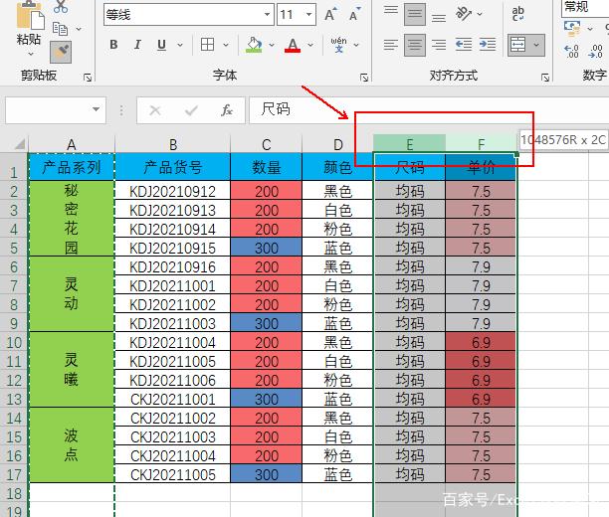Image resolution: width=609 pixels, height=517 pixels.
Task: Open Insert Function fx dialog
Action: click(x=227, y=110)
